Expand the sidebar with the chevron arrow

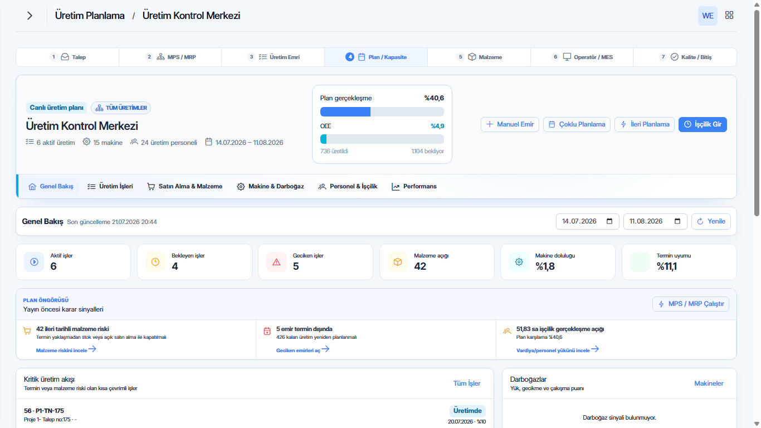[30, 16]
